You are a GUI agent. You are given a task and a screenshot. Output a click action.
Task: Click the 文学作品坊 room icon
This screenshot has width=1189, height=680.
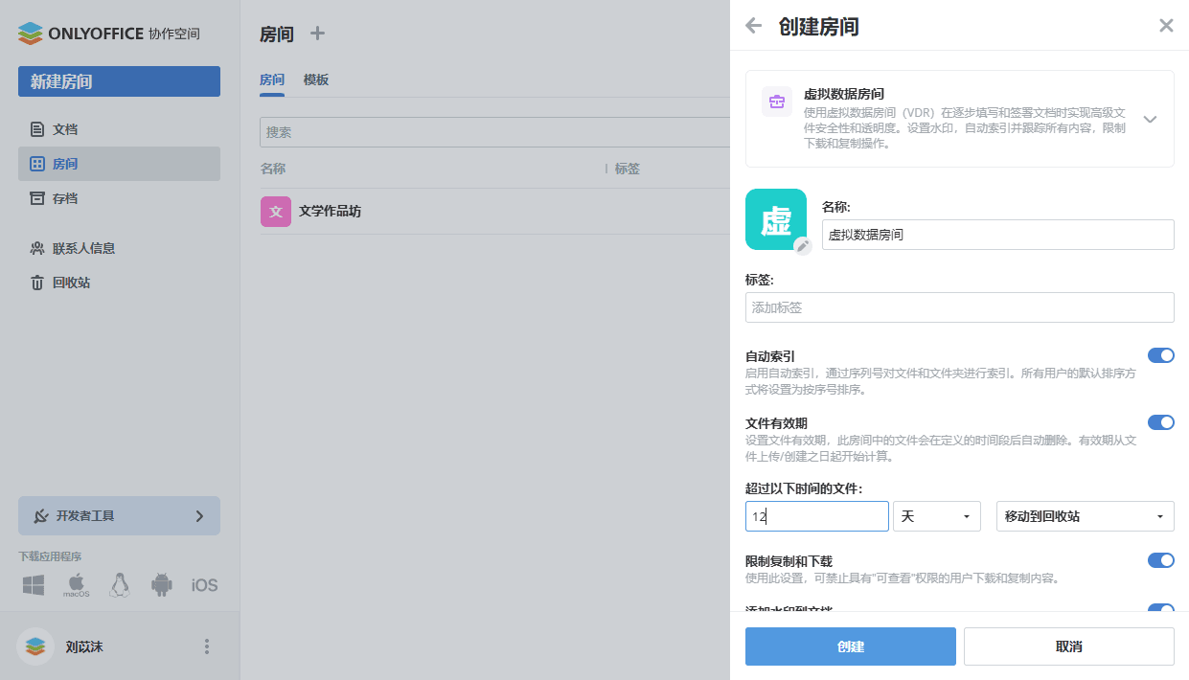(276, 212)
